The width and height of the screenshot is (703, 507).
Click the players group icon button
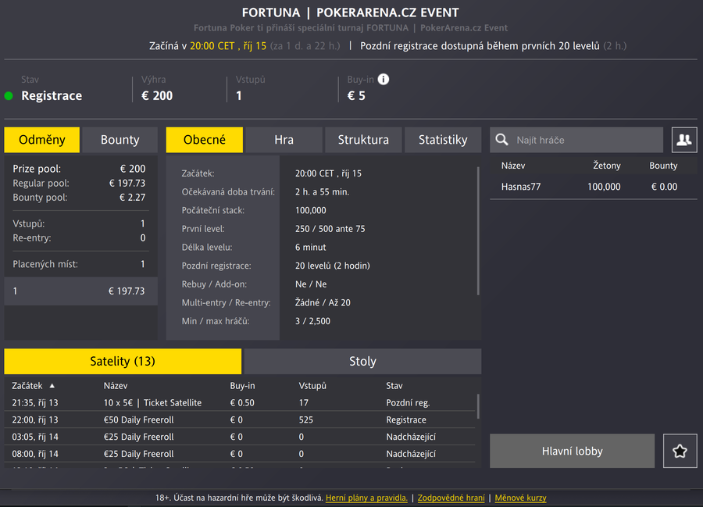(684, 140)
